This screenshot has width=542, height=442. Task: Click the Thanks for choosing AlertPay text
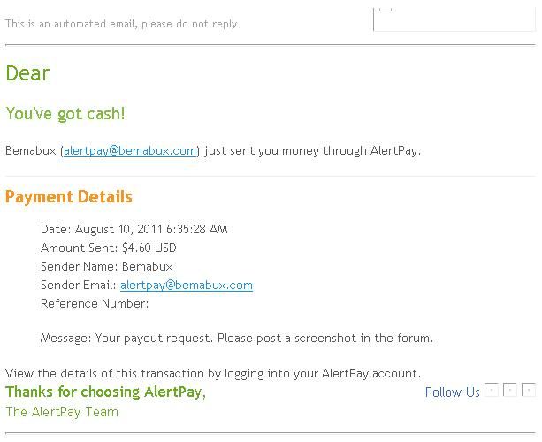tap(106, 392)
